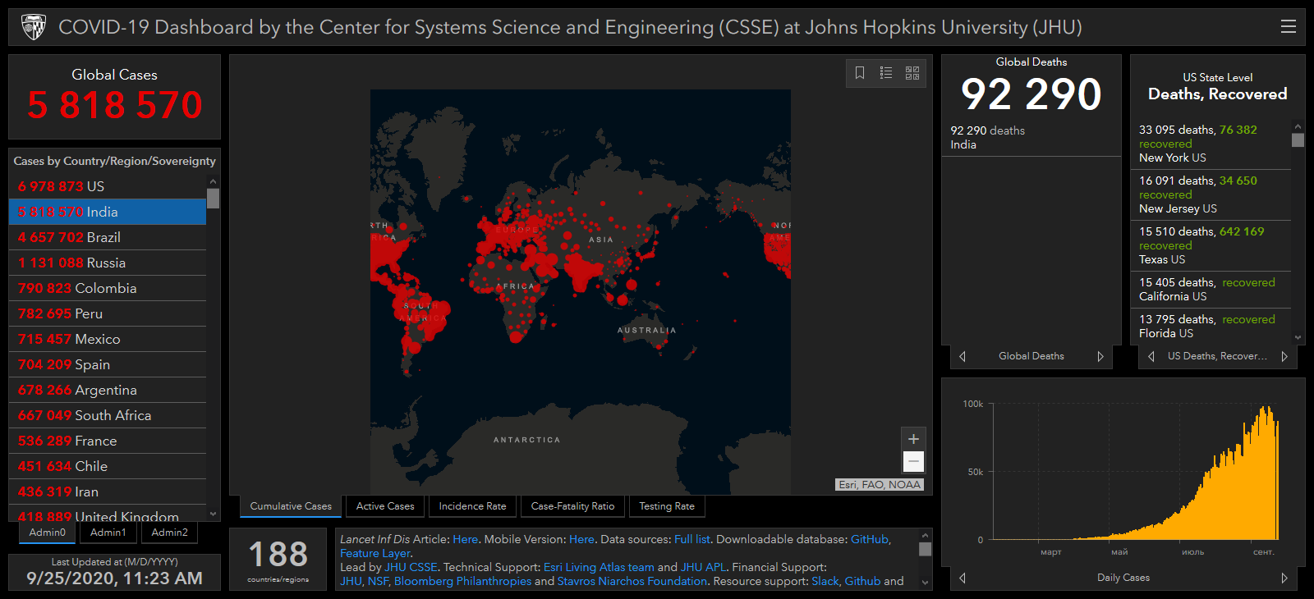The width and height of the screenshot is (1314, 599).
Task: Select Russia in the country list
Action: pyautogui.click(x=108, y=263)
